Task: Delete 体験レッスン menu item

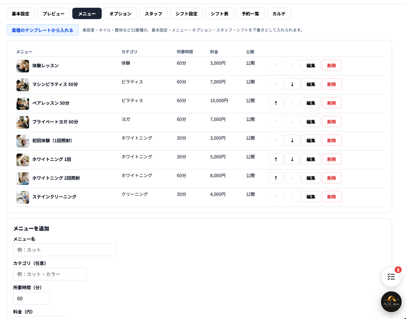Action: click(x=332, y=65)
